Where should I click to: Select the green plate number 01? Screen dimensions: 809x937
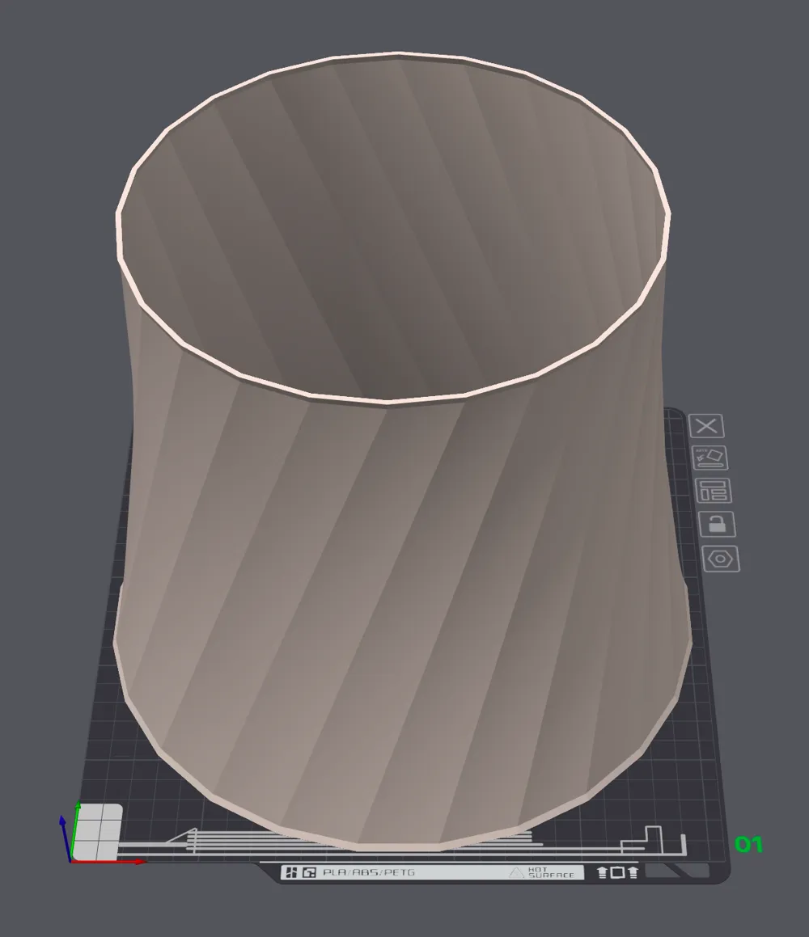(x=748, y=844)
